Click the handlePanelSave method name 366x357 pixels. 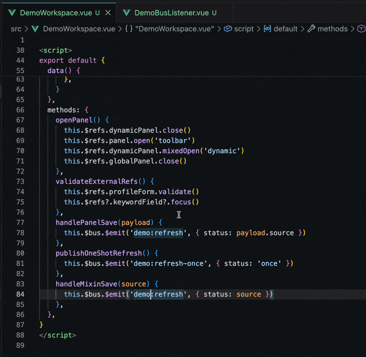click(x=86, y=222)
